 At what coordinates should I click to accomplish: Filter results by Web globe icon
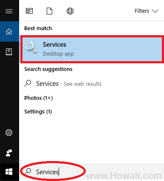pyautogui.click(x=70, y=11)
